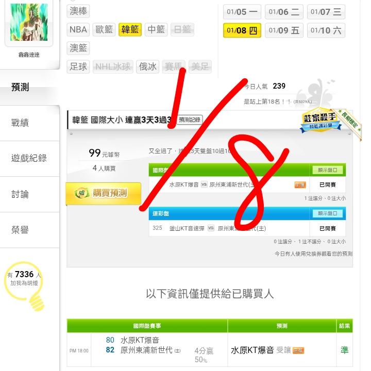This screenshot has width=371, height=371.
Task: Select the 韓籃 league filter
Action: coord(130,29)
